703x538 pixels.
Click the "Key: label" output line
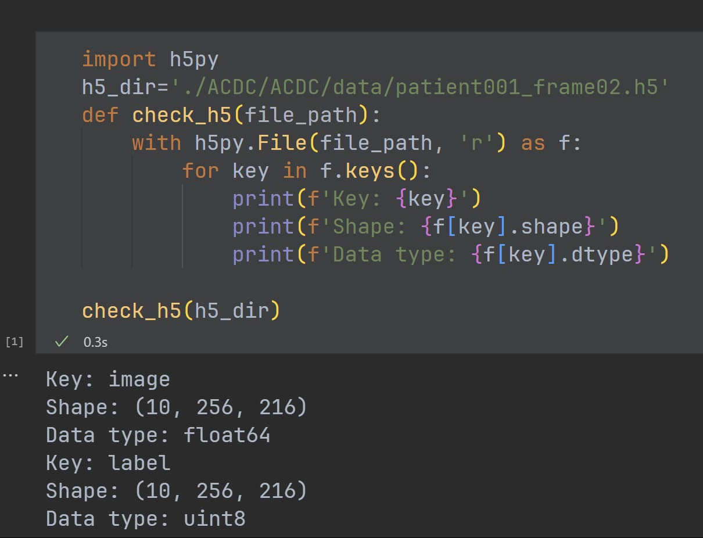click(108, 463)
